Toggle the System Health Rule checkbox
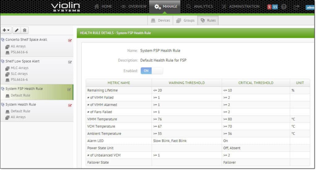Image resolution: width=316 pixels, height=170 pixels. tap(70, 105)
